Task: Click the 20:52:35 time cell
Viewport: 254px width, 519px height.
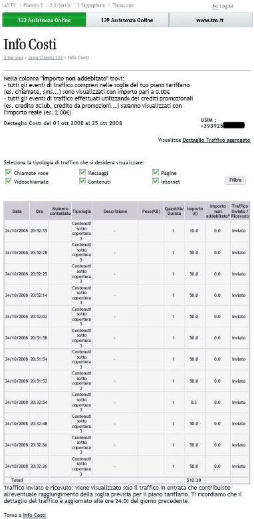Action: point(39,231)
